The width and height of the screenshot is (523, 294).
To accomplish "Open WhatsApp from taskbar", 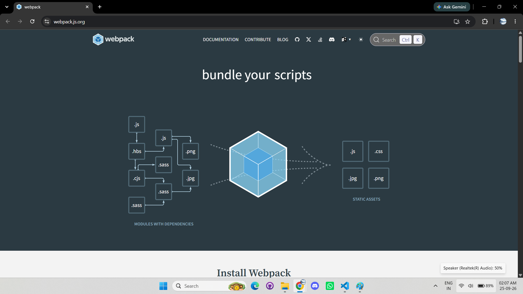I will (330, 286).
